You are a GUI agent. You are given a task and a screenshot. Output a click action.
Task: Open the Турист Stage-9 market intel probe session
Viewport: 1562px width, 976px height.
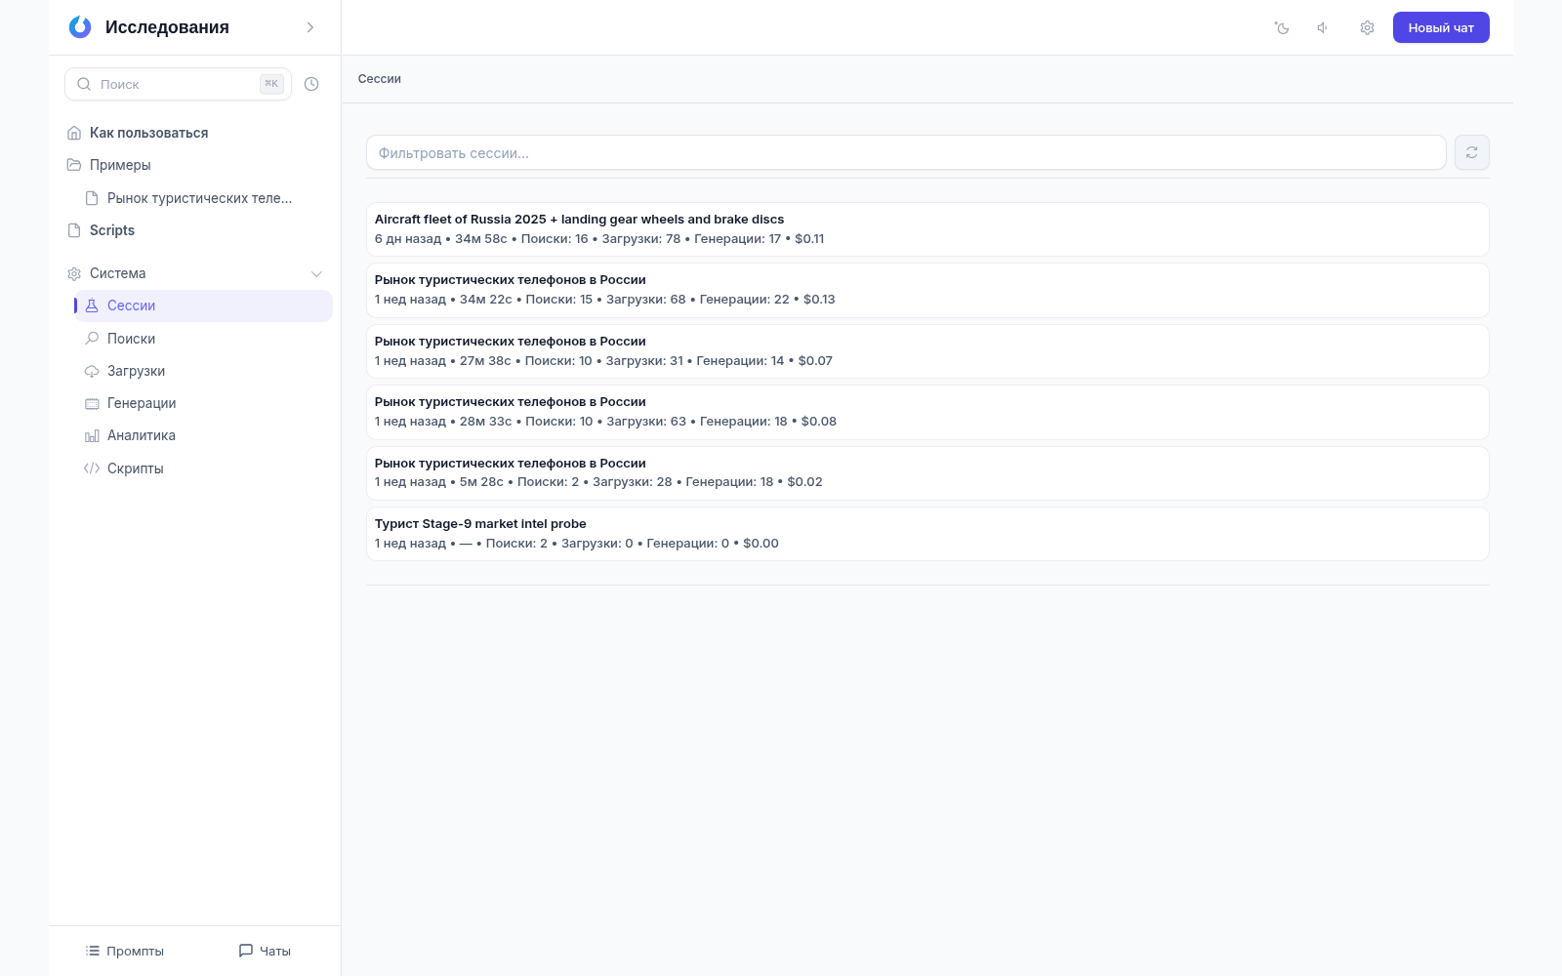pyautogui.click(x=927, y=534)
